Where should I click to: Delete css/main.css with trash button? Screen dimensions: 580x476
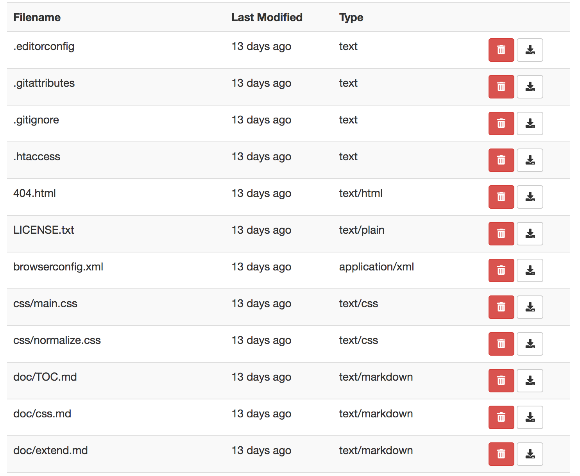click(x=501, y=307)
